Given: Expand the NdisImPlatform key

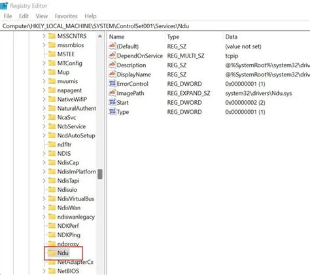Looking at the screenshot, I should tap(44, 172).
